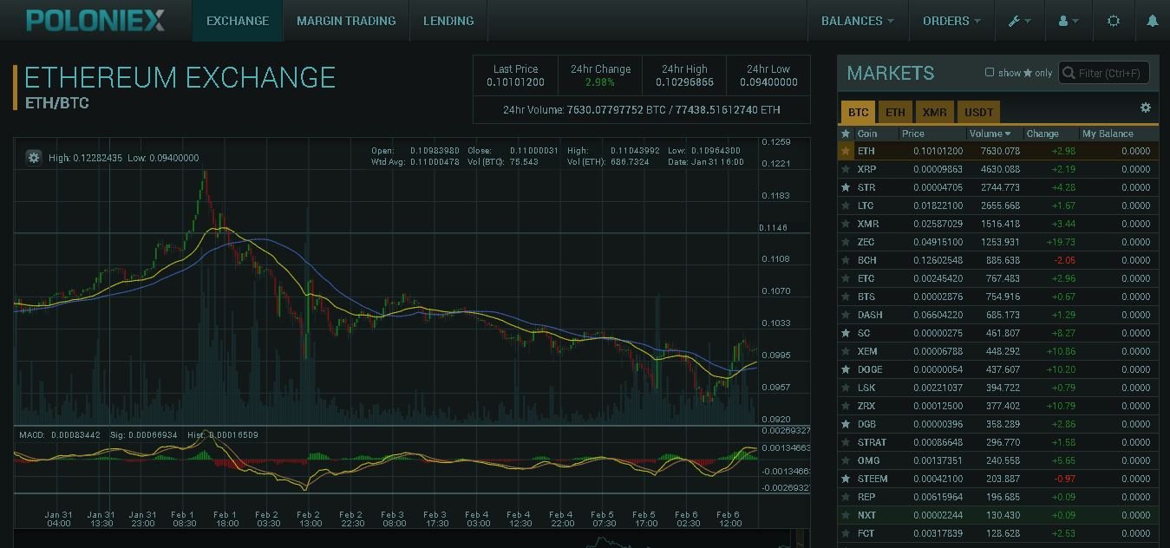
Task: Enable the 'show star only' checkbox
Action: [x=990, y=73]
